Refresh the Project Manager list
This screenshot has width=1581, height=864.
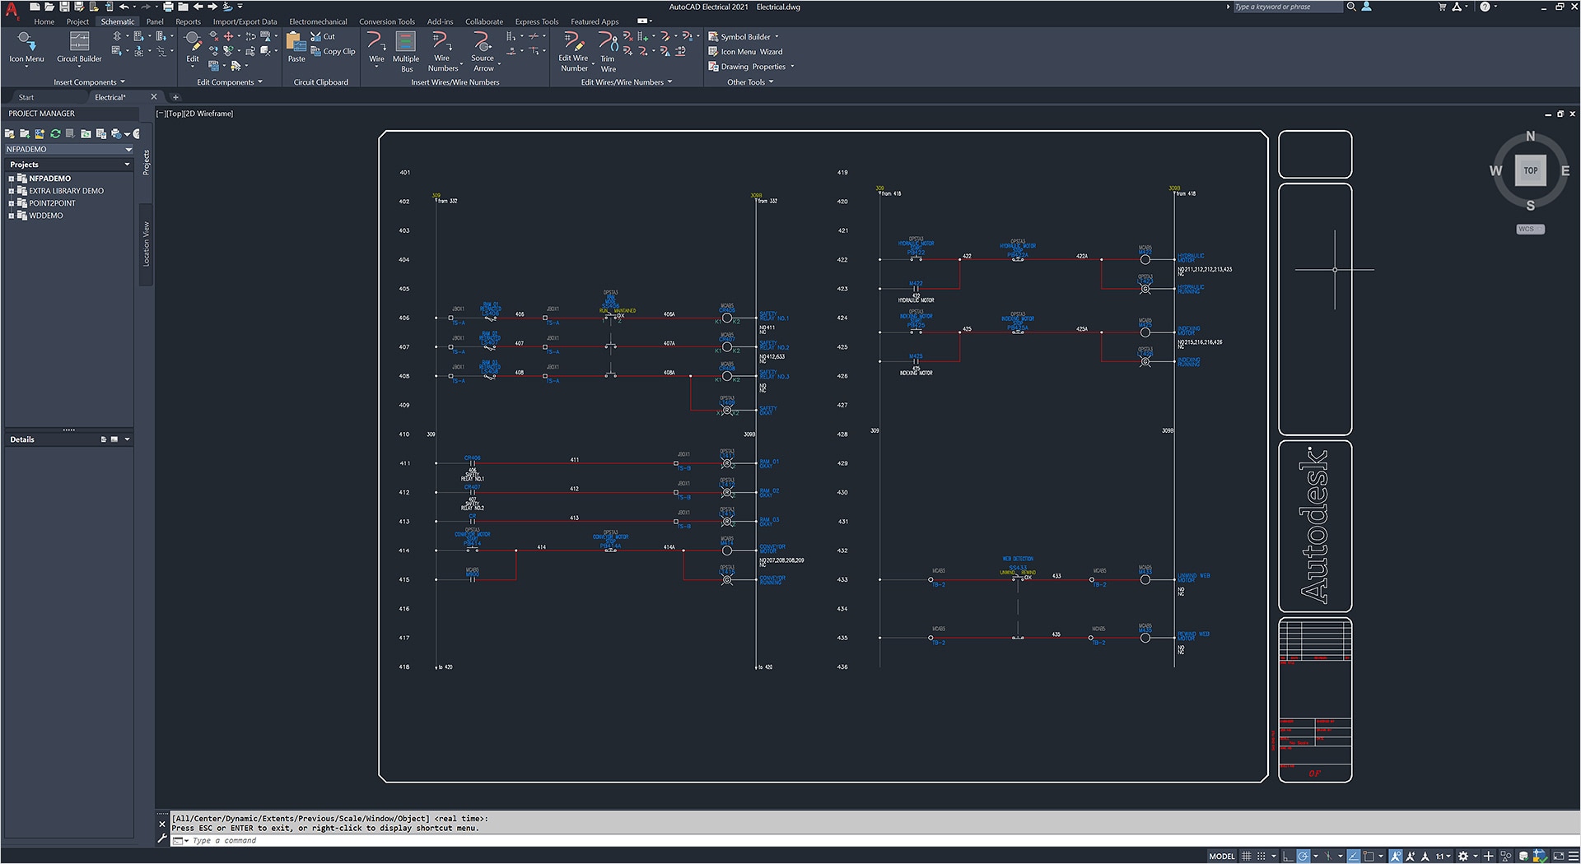click(55, 133)
